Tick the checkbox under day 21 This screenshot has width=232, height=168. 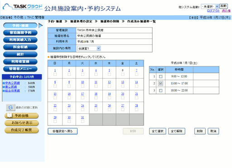(136, 98)
